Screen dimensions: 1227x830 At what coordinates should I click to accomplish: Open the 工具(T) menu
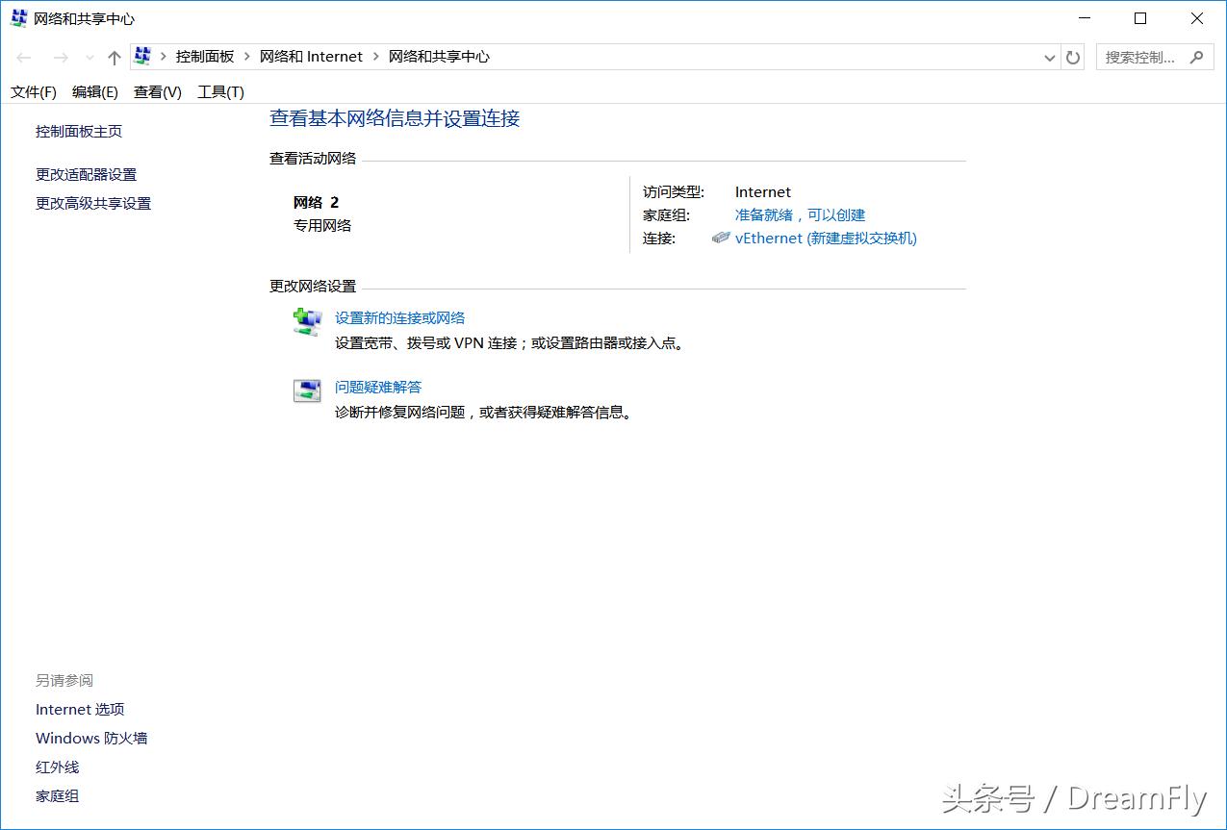pos(219,91)
